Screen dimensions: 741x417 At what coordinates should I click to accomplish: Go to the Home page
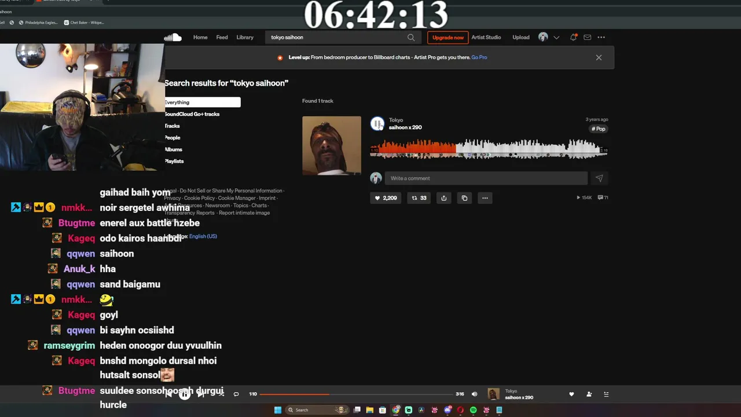(x=200, y=37)
